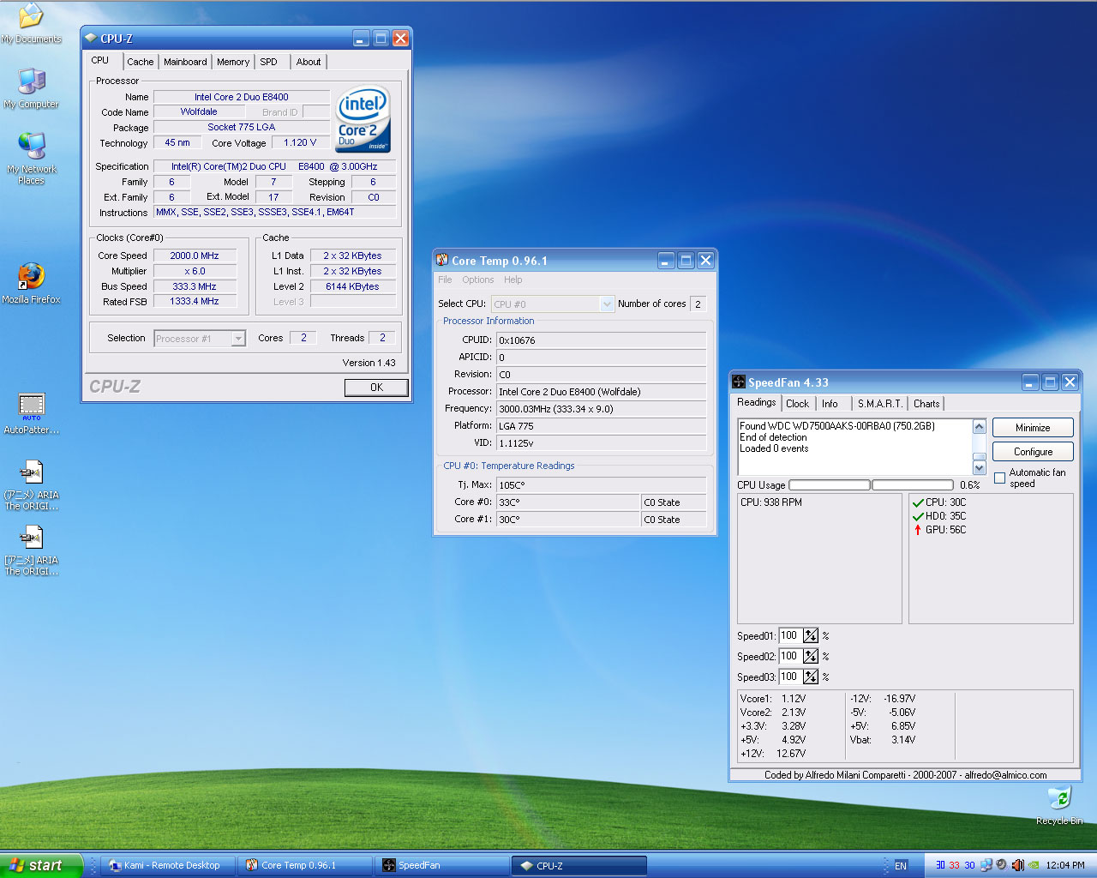
Task: Open the S.M.A.R.T. tab in SpeedFan
Action: pos(879,404)
